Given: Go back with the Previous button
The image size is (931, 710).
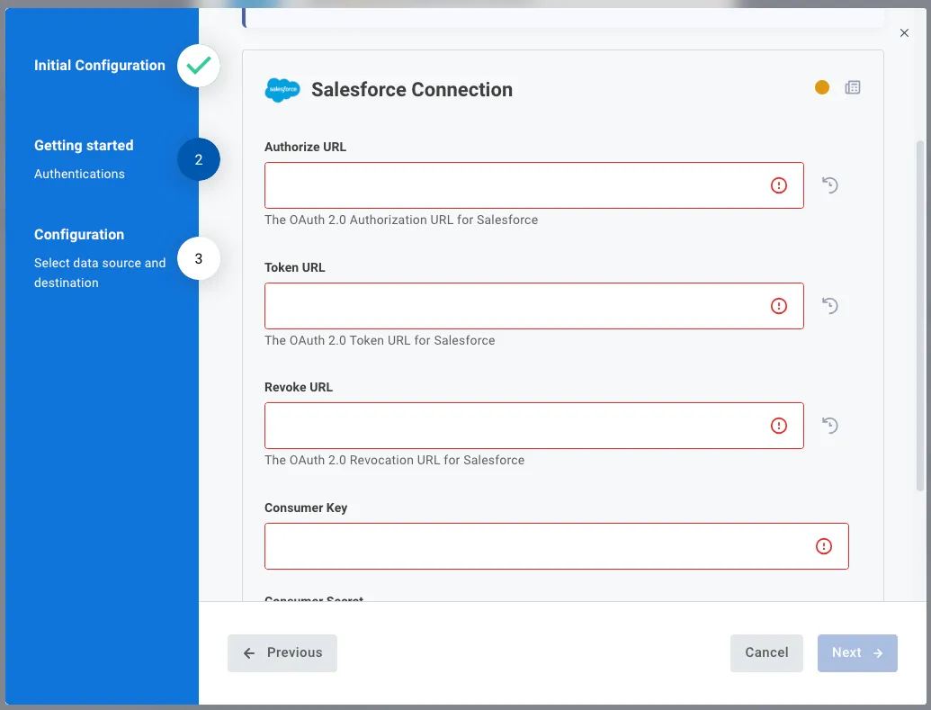Looking at the screenshot, I should [282, 653].
